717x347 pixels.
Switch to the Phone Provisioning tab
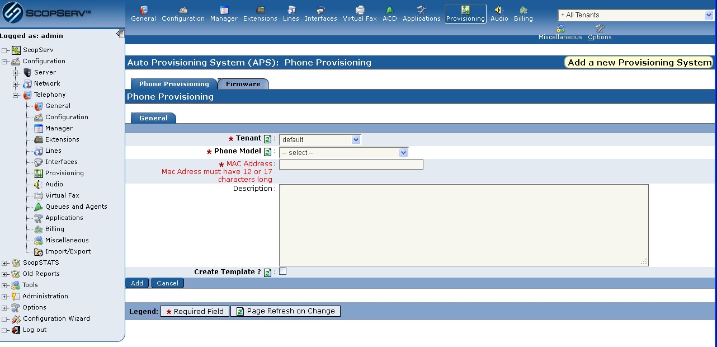[x=174, y=84]
